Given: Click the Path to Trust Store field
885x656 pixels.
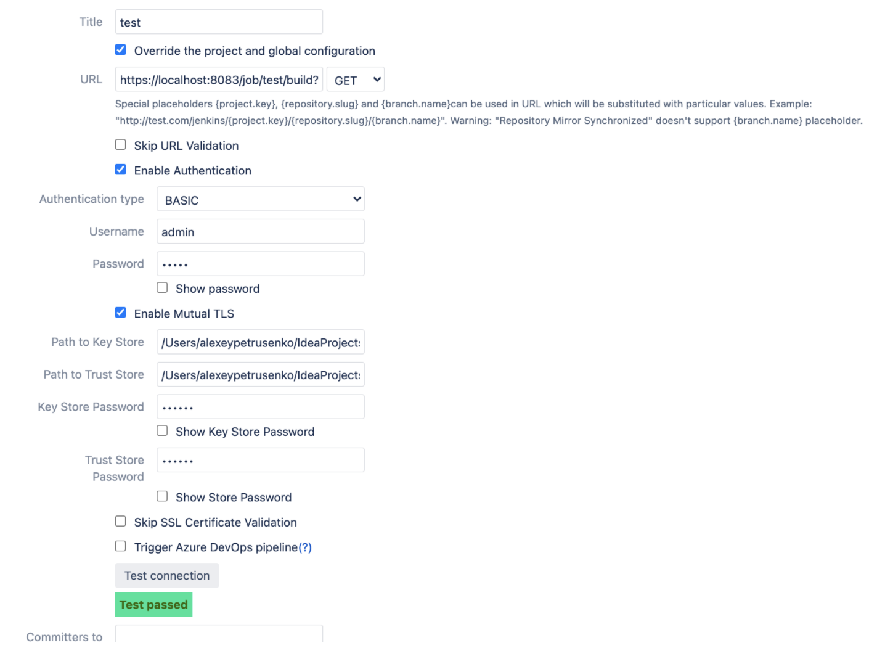Looking at the screenshot, I should click(260, 375).
